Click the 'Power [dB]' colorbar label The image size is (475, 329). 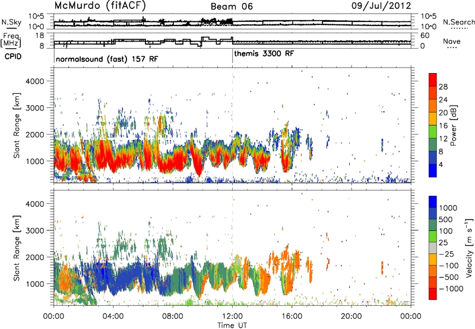[453, 125]
